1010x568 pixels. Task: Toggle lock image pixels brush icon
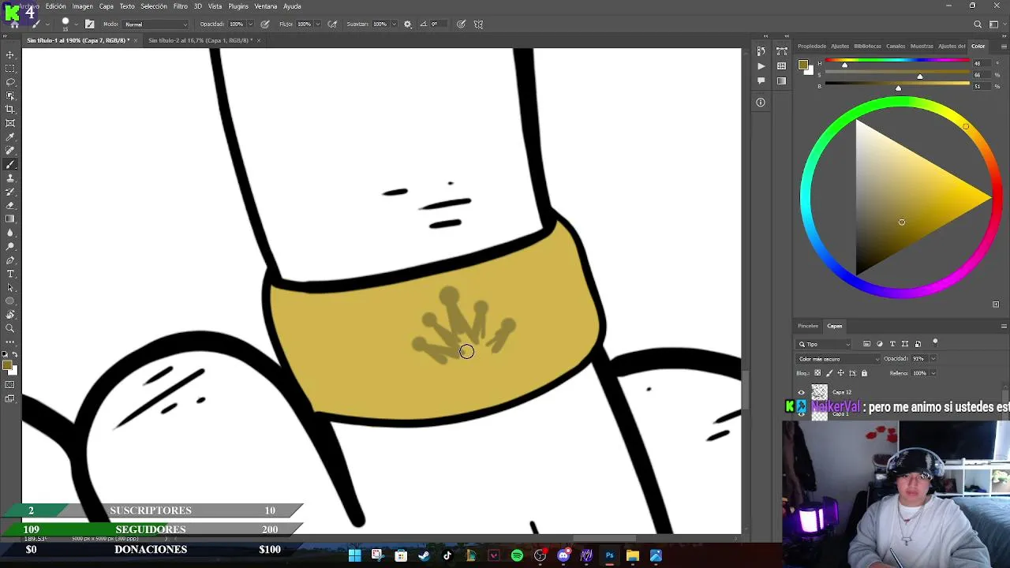click(x=829, y=373)
